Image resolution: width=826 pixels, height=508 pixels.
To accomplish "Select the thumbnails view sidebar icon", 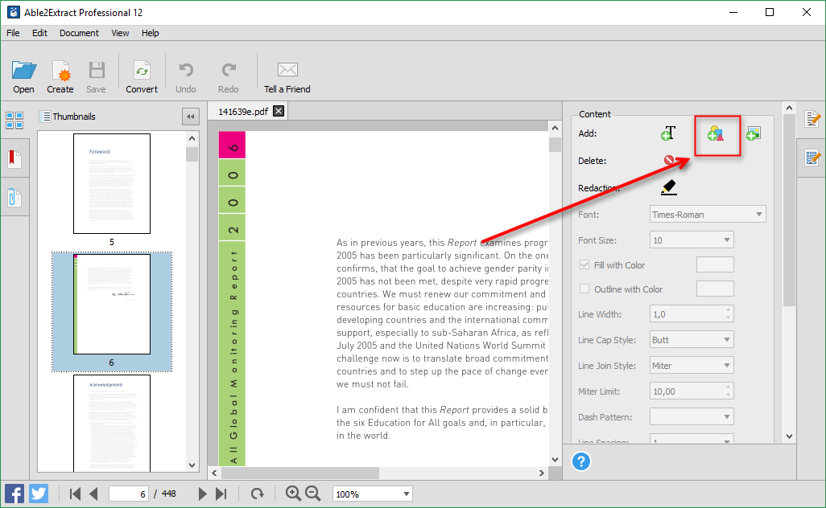I will 14,121.
